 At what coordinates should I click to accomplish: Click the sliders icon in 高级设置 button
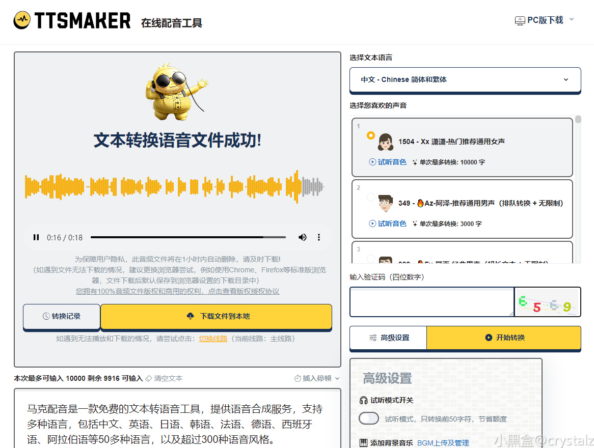tap(373, 338)
